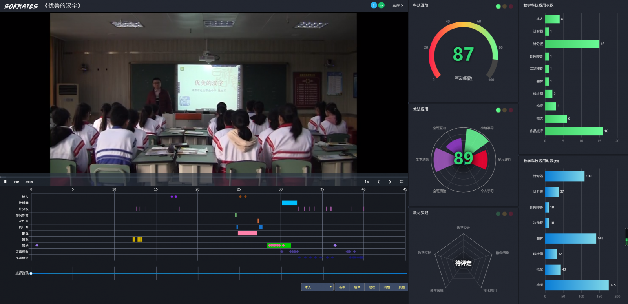The width and height of the screenshot is (628, 304).
Task: Enter fullscreen video mode
Action: tap(402, 182)
